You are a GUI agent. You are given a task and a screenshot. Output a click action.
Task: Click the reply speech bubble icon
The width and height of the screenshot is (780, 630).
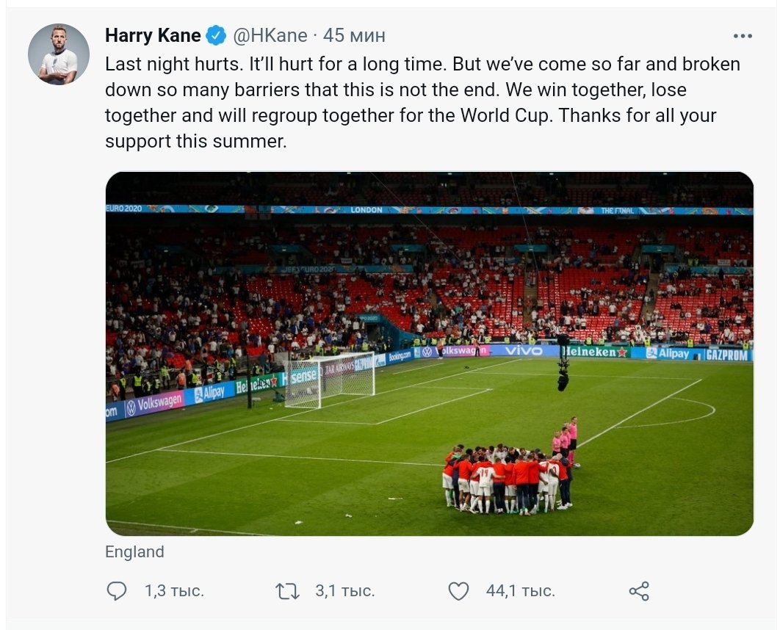pos(117,591)
